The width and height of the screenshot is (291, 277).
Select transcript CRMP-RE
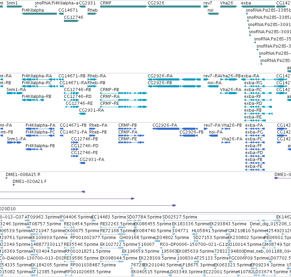pos(109,103)
